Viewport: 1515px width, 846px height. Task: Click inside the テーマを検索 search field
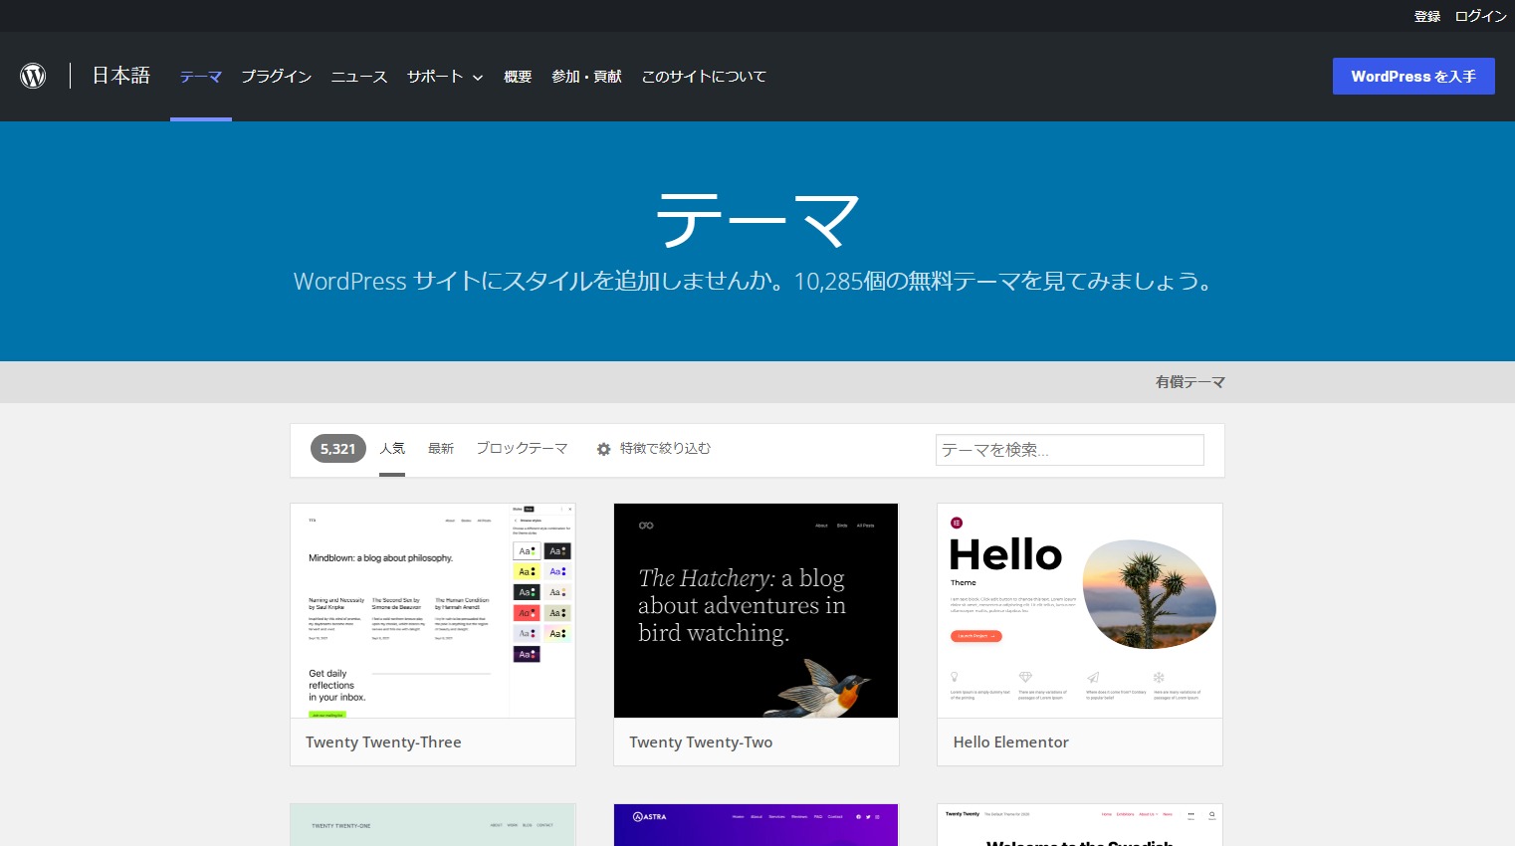point(1069,449)
